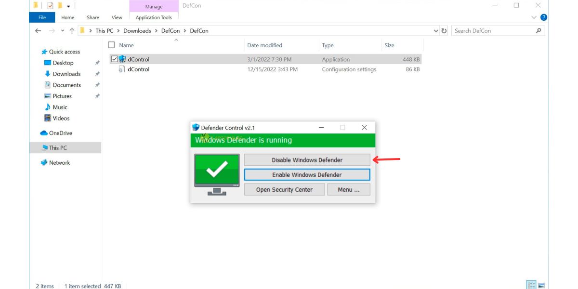Open the recent locations dropdown
This screenshot has height=289, width=578.
click(x=62, y=31)
